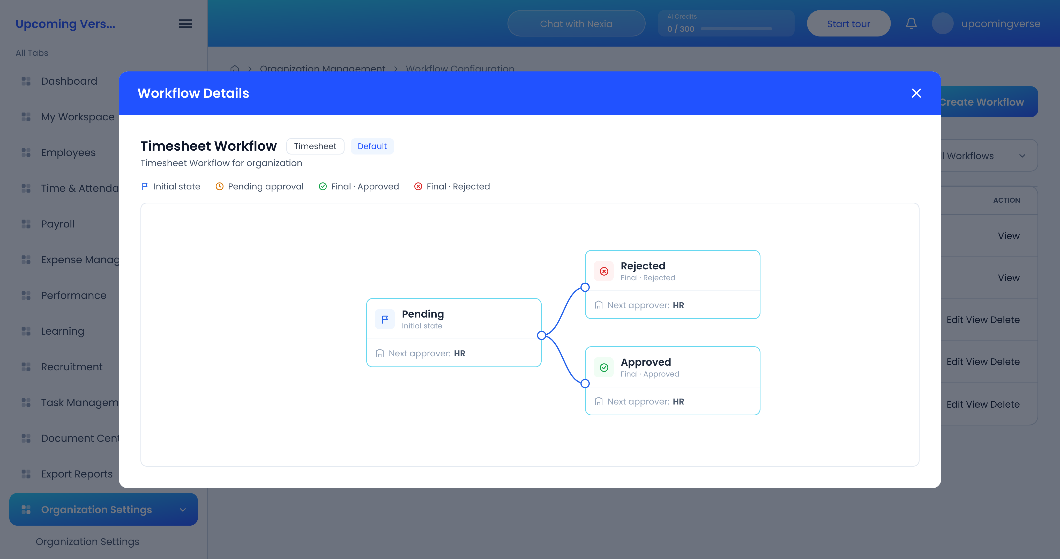Click the Upcoming Vers... organization title
Image resolution: width=1060 pixels, height=559 pixels.
[x=65, y=24]
